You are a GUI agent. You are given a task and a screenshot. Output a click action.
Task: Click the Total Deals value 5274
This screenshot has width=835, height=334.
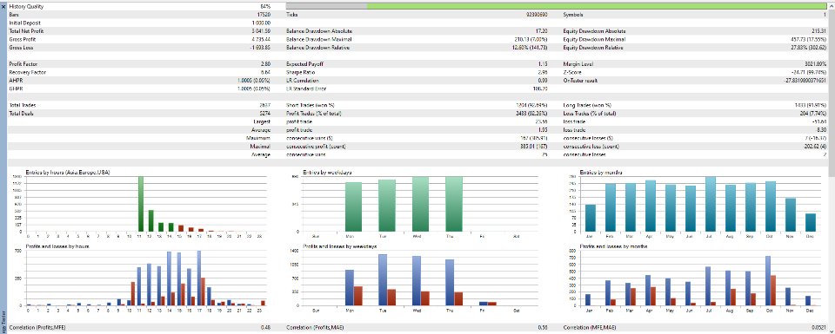(264, 113)
